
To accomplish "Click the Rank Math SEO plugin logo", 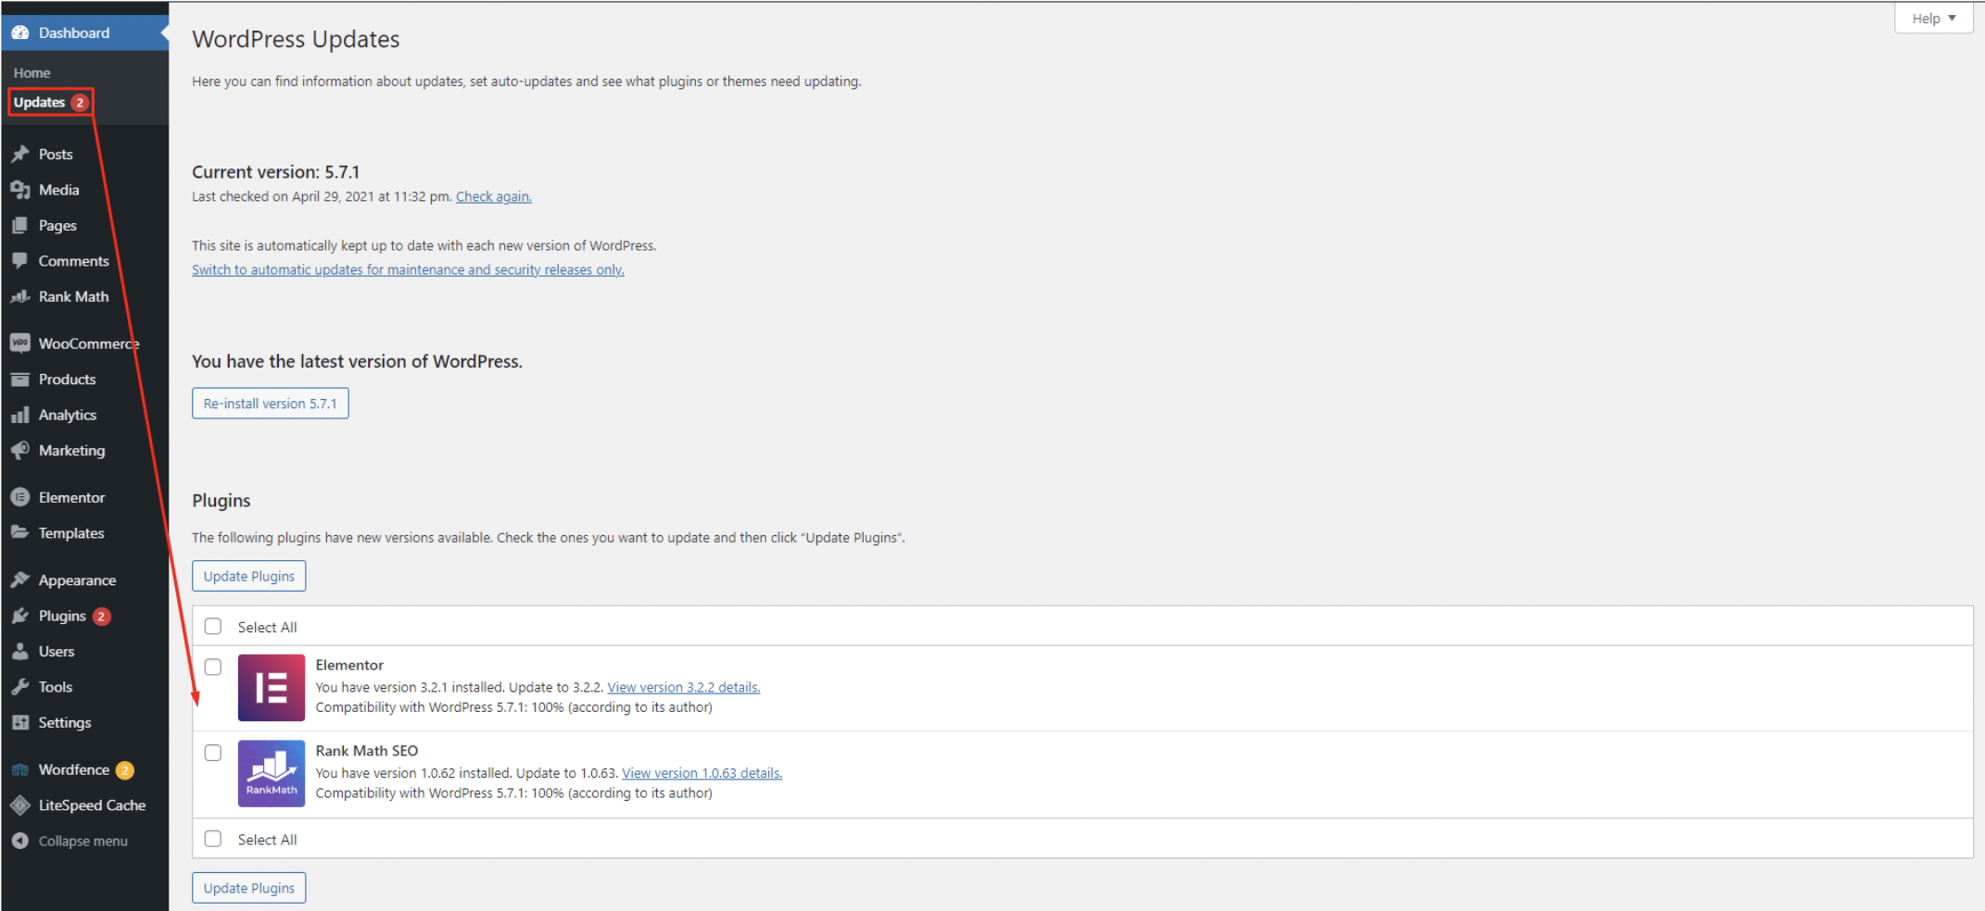I will [x=272, y=774].
